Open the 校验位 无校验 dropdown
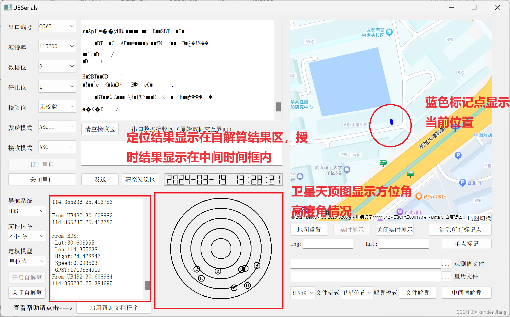Screen dimensions: 510x317 57,107
